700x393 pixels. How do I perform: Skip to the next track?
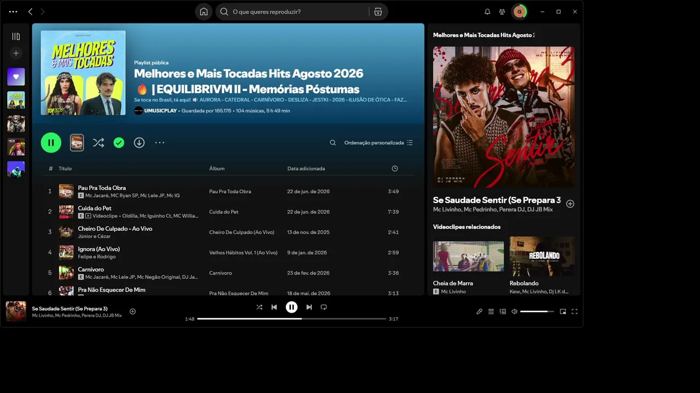pos(309,307)
